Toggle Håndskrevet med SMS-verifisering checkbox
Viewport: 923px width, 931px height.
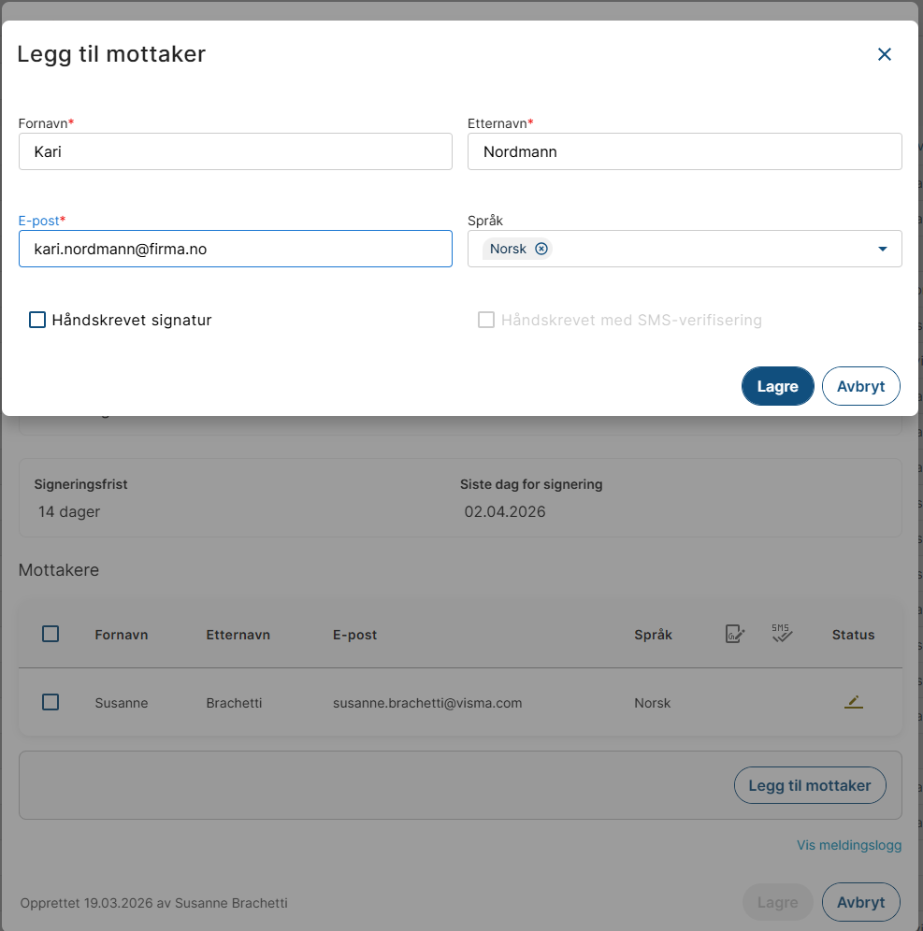(486, 320)
